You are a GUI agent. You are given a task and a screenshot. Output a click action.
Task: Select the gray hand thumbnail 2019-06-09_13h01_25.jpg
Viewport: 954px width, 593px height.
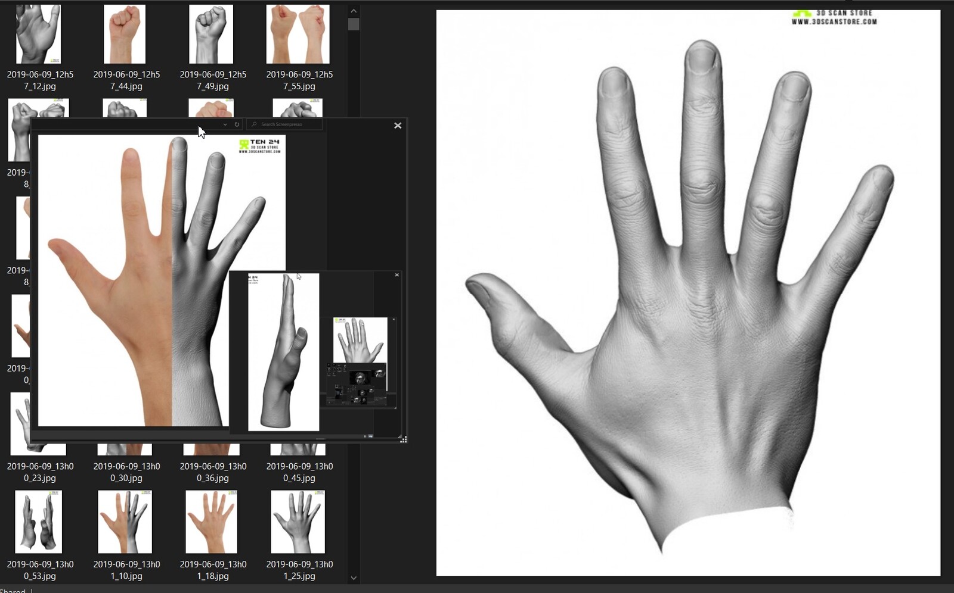298,522
